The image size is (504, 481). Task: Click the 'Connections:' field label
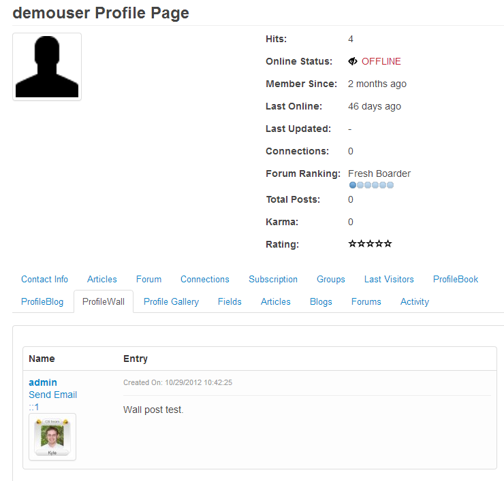(x=298, y=151)
